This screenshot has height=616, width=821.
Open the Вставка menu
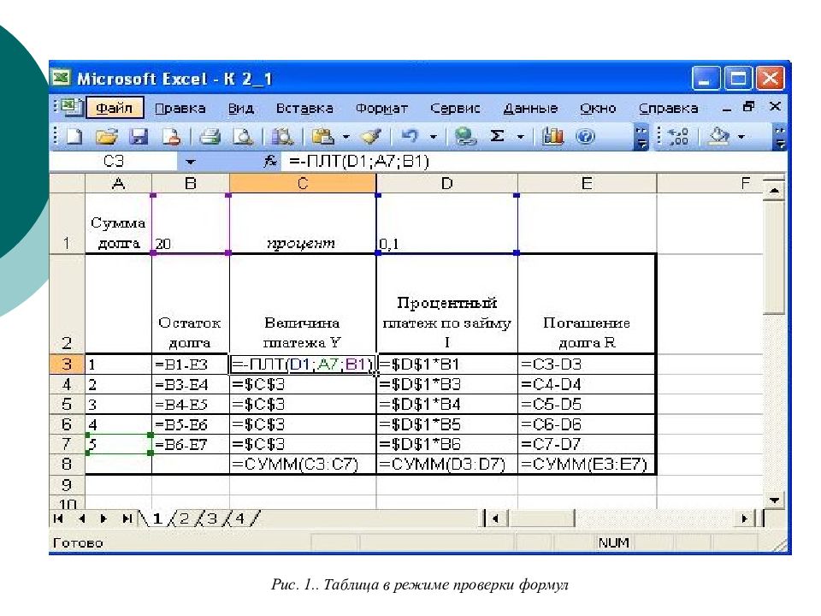pos(304,109)
